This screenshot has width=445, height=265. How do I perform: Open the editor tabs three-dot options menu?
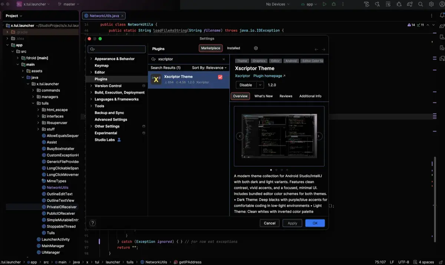432,16
